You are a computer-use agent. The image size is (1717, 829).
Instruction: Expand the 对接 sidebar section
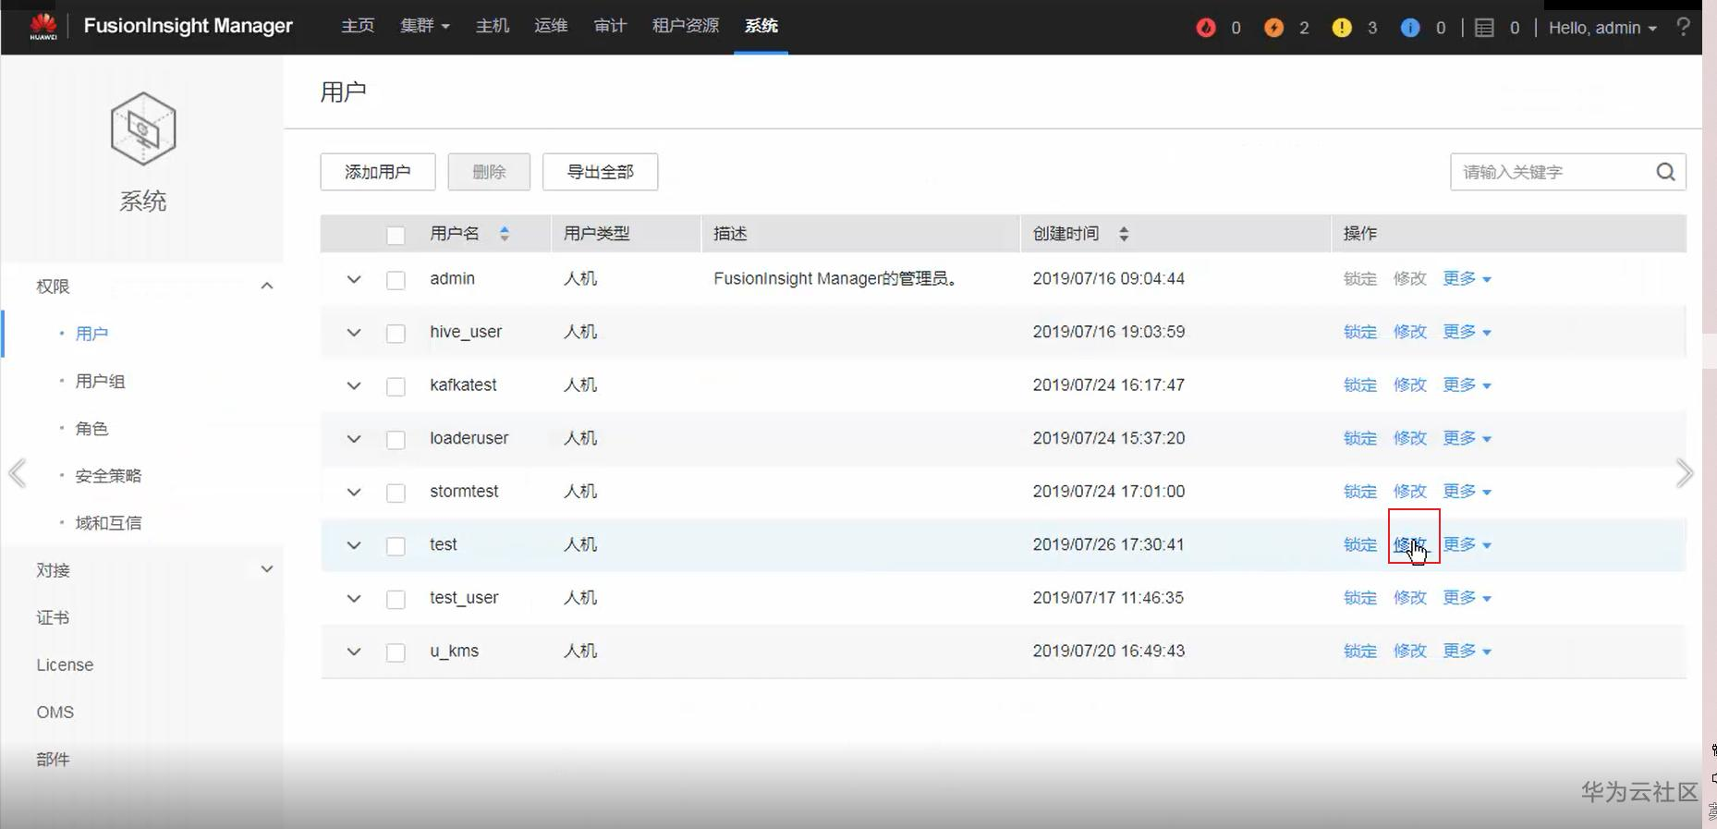point(267,569)
